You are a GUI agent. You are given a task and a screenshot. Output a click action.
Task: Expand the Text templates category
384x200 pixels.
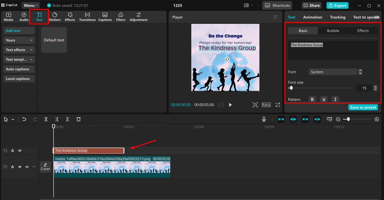pyautogui.click(x=19, y=59)
